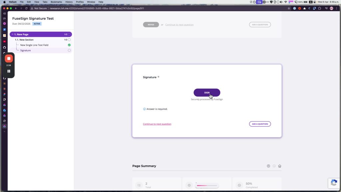Image resolution: width=341 pixels, height=192 pixels.
Task: Stop the screen recording with red button
Action: coord(9,59)
